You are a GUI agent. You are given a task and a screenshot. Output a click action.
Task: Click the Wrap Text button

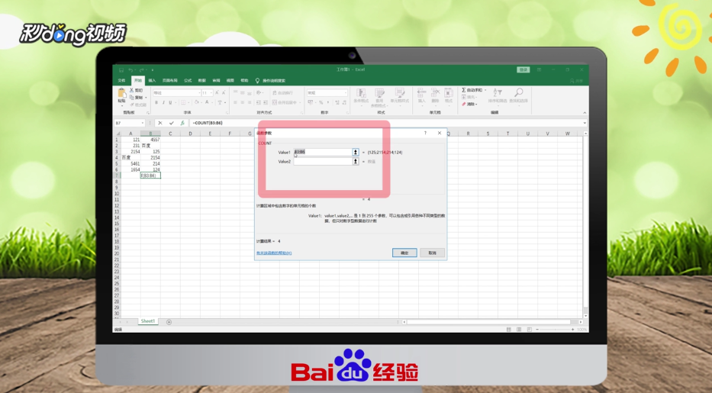[x=282, y=92]
